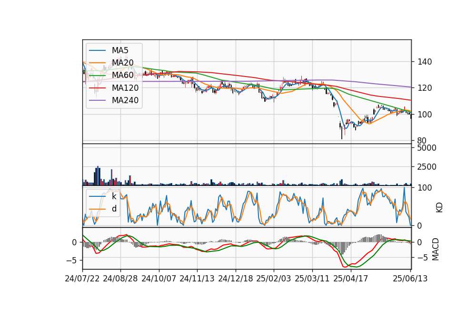Click the 25/02/03 date tick label

[x=274, y=279]
